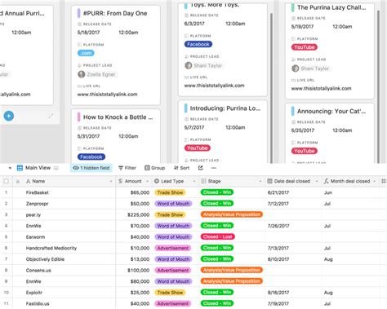Open the Group menu
The width and height of the screenshot is (387, 309).
(154, 168)
